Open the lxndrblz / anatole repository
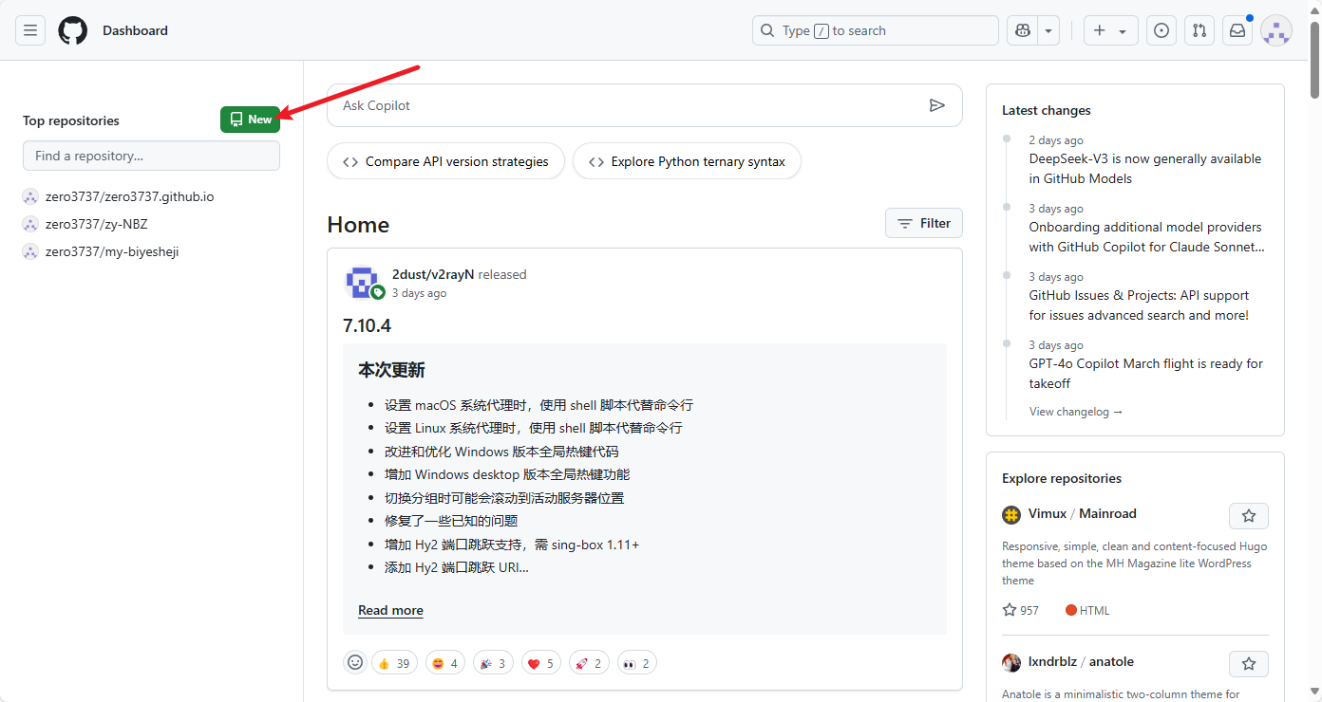The height and width of the screenshot is (702, 1322). pyautogui.click(x=1081, y=661)
